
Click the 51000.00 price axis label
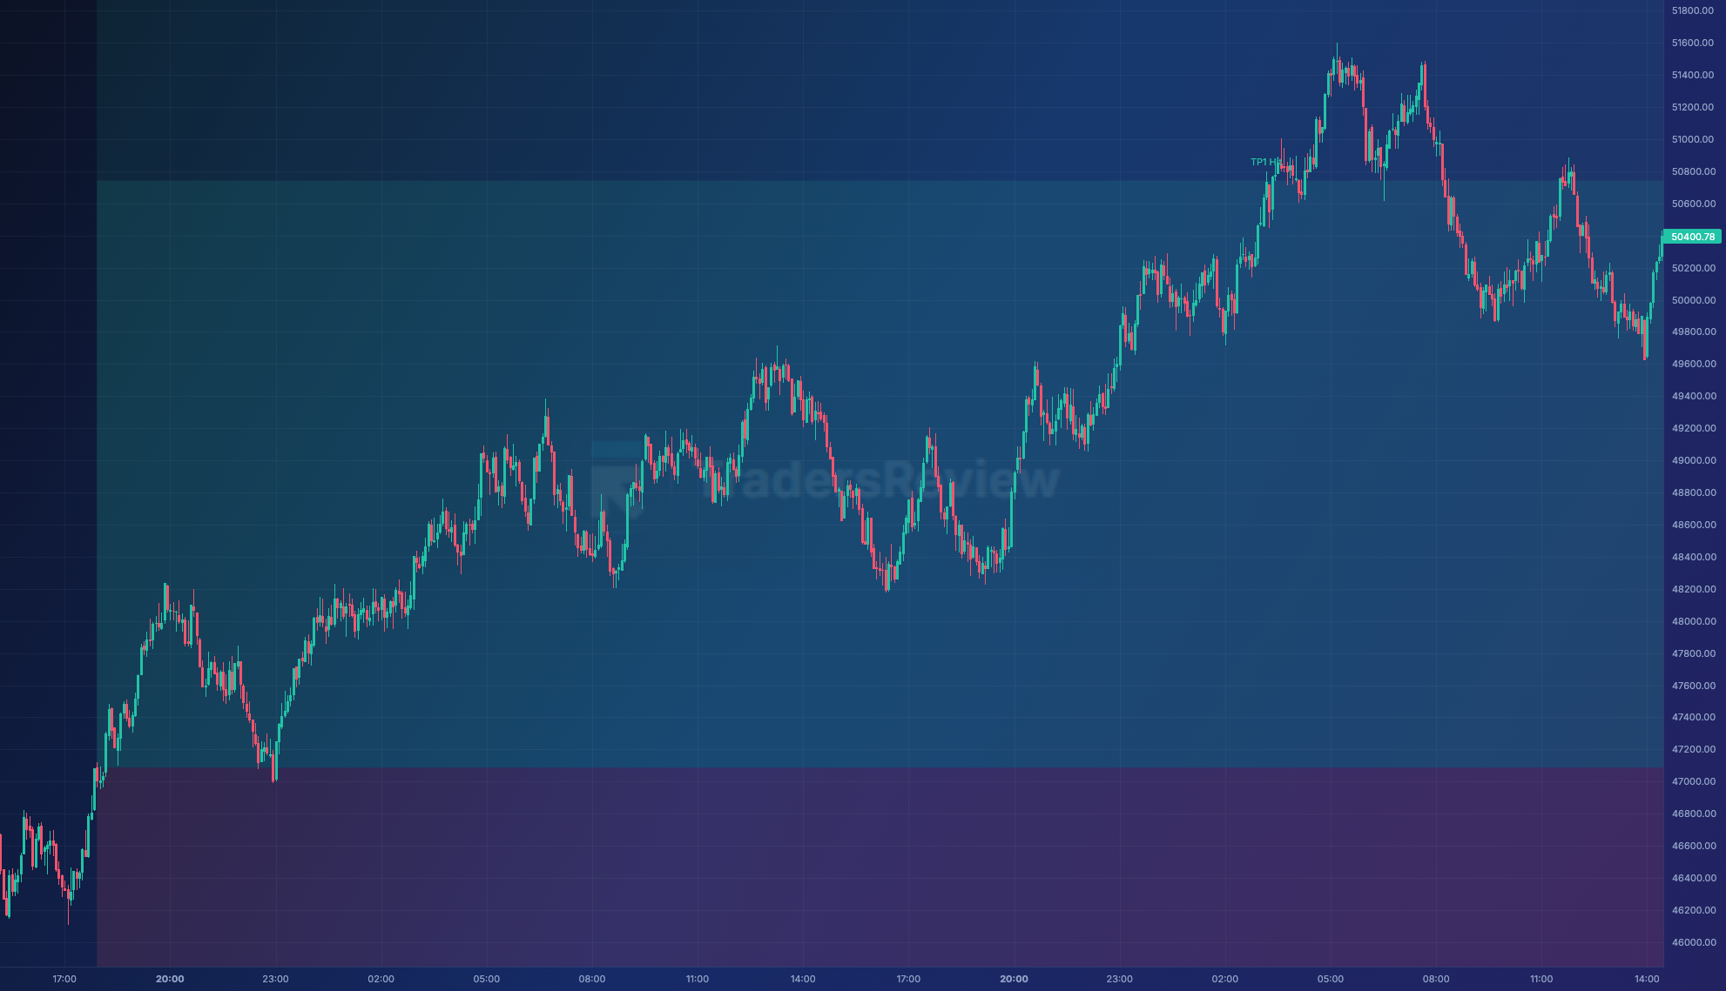point(1693,139)
